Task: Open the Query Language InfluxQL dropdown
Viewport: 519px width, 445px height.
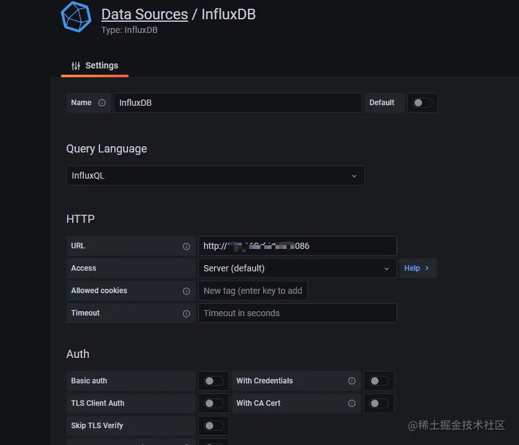Action: point(215,176)
